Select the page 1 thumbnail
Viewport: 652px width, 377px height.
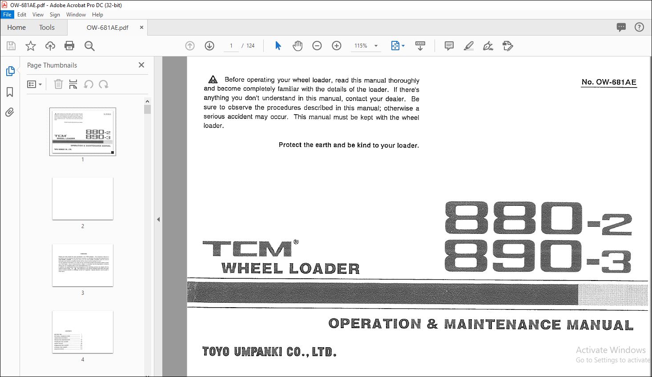point(83,132)
